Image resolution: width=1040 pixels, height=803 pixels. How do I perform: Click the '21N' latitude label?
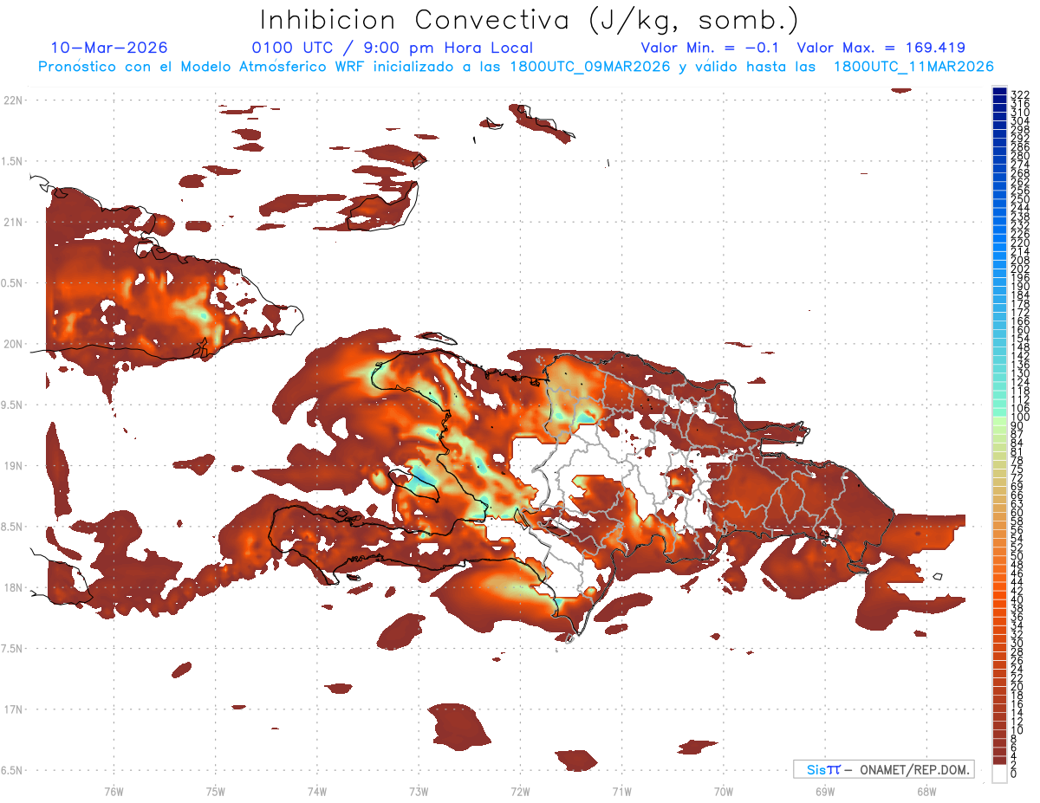[14, 223]
